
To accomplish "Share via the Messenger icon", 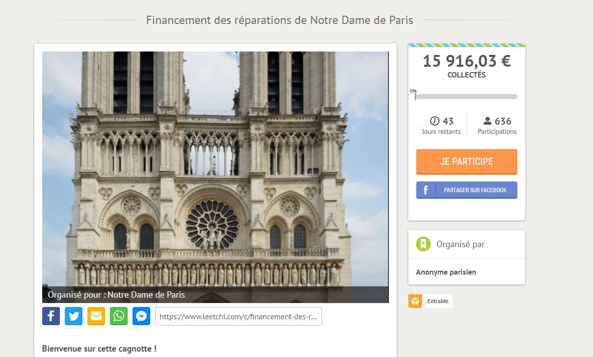I will point(141,316).
